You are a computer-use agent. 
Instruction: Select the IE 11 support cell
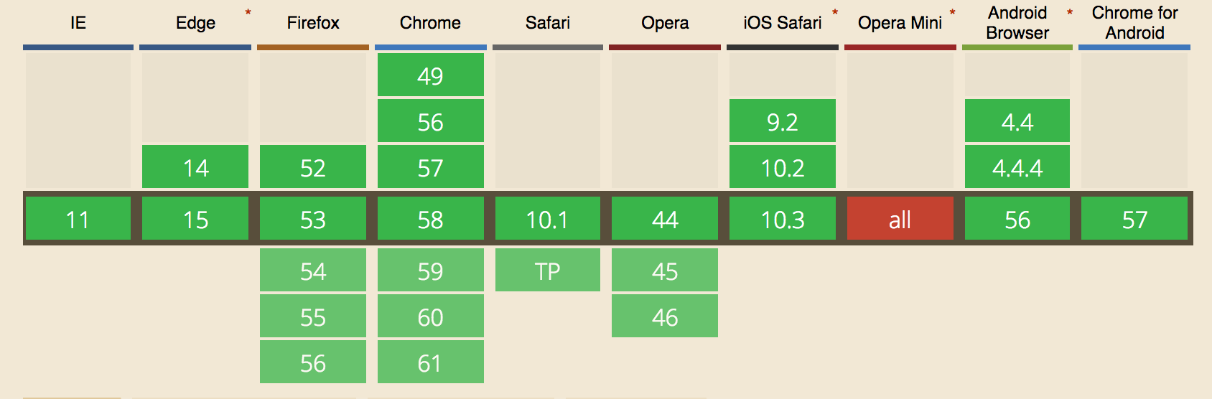(78, 219)
